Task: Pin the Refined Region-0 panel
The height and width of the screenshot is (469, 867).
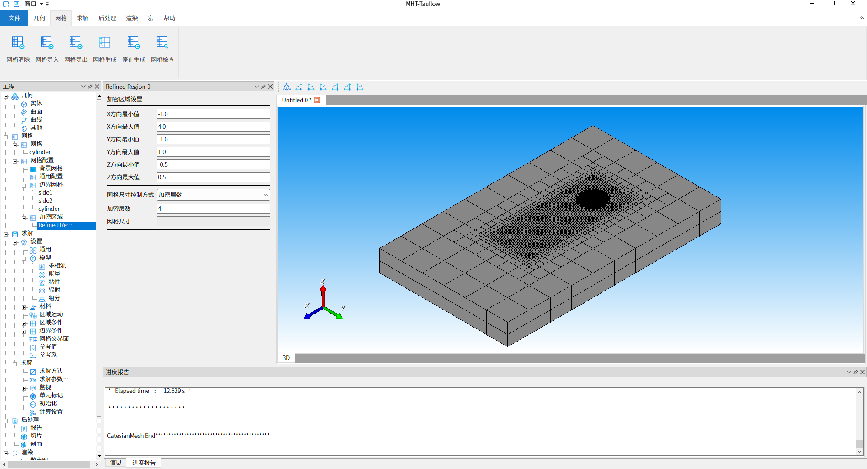Action: pyautogui.click(x=264, y=87)
